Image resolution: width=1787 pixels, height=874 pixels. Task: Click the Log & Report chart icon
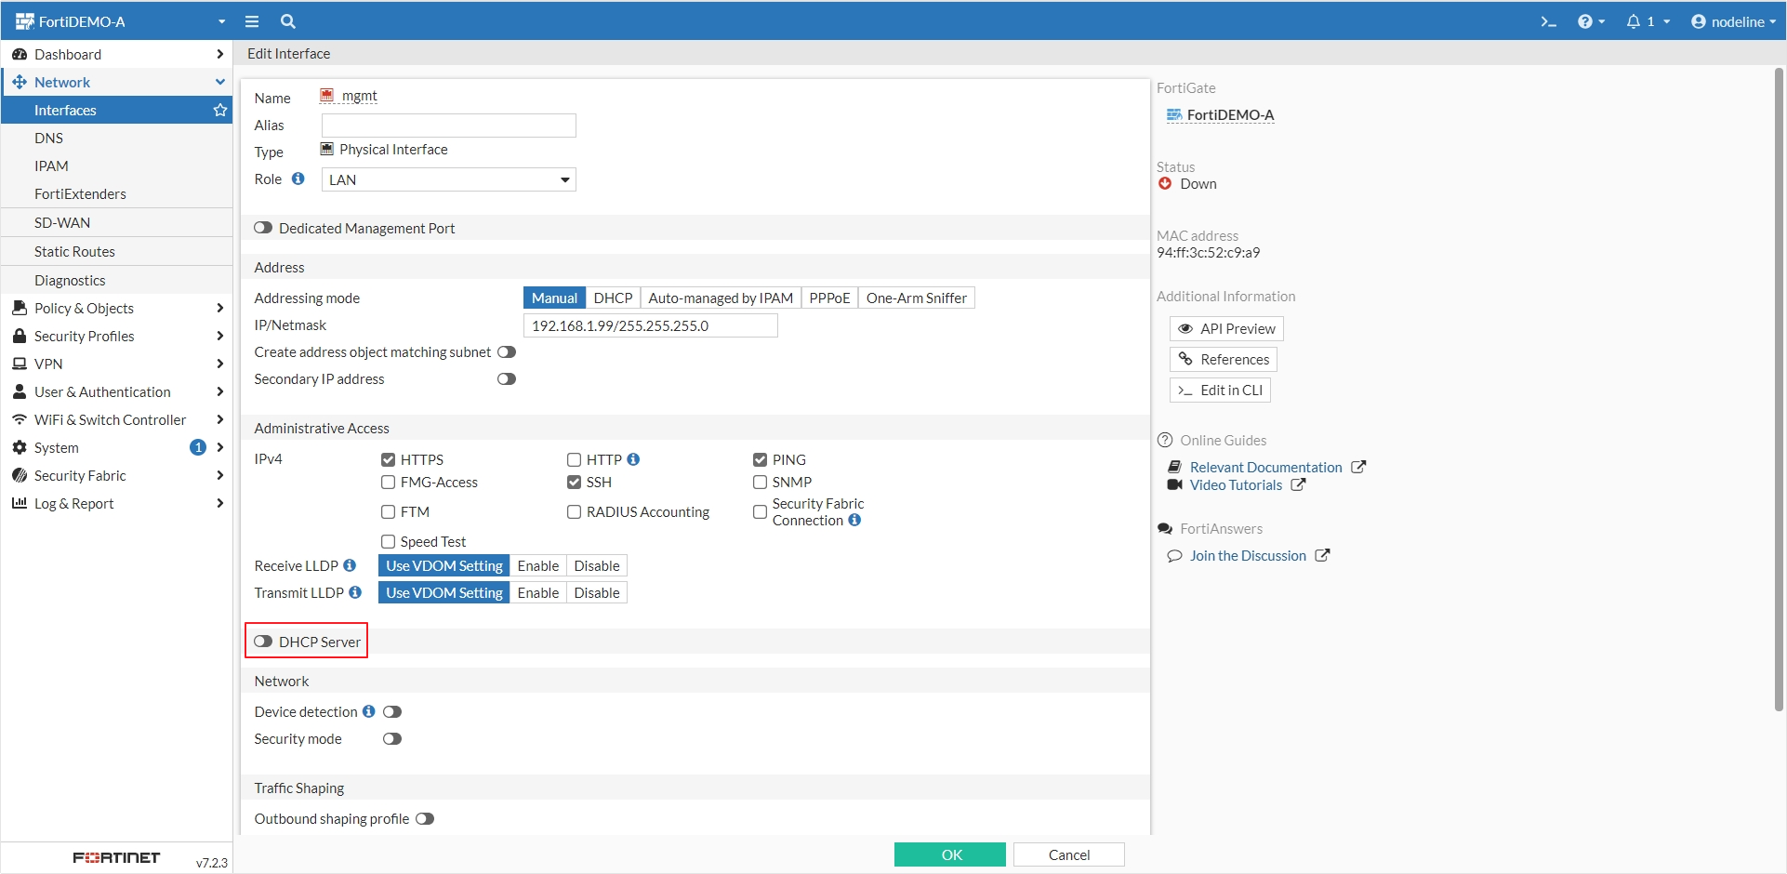[x=20, y=503]
